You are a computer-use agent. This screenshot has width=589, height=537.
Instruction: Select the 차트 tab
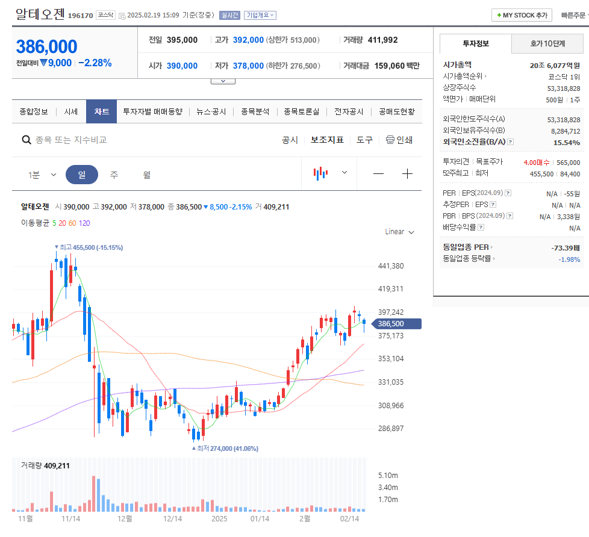[x=101, y=111]
